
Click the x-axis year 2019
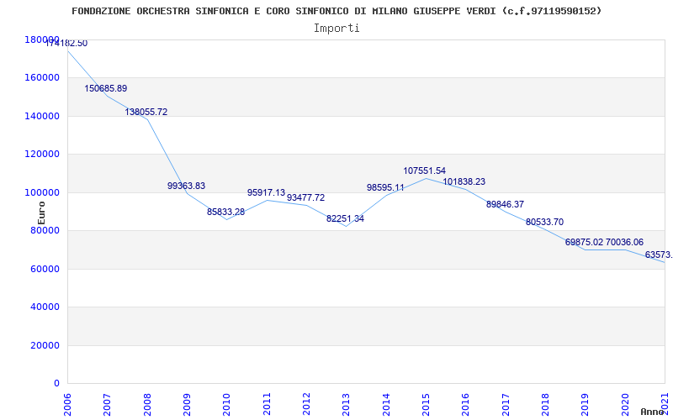click(586, 404)
